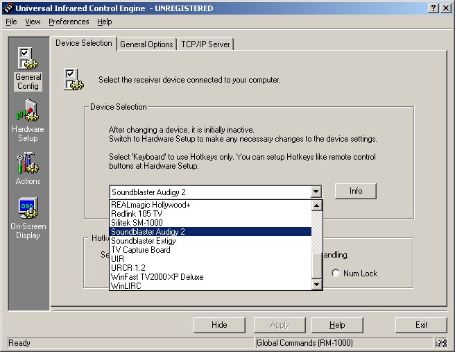Switch to the Device Selection tab
Viewport: 455px width, 352px height.
pos(83,43)
